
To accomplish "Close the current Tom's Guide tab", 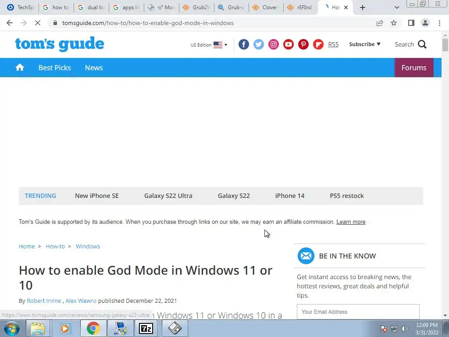I will [346, 7].
